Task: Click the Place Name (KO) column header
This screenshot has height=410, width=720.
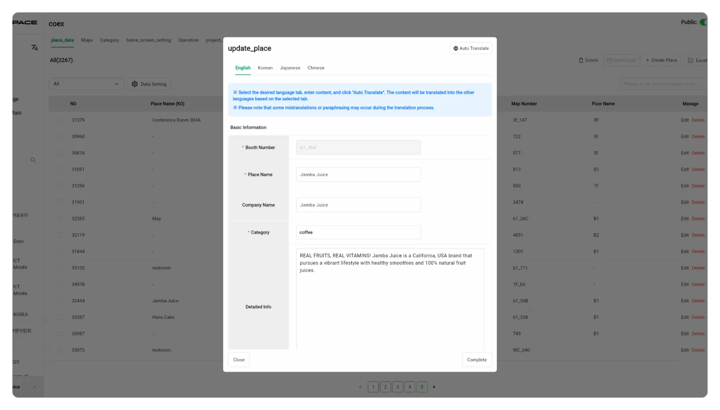Action: (167, 104)
